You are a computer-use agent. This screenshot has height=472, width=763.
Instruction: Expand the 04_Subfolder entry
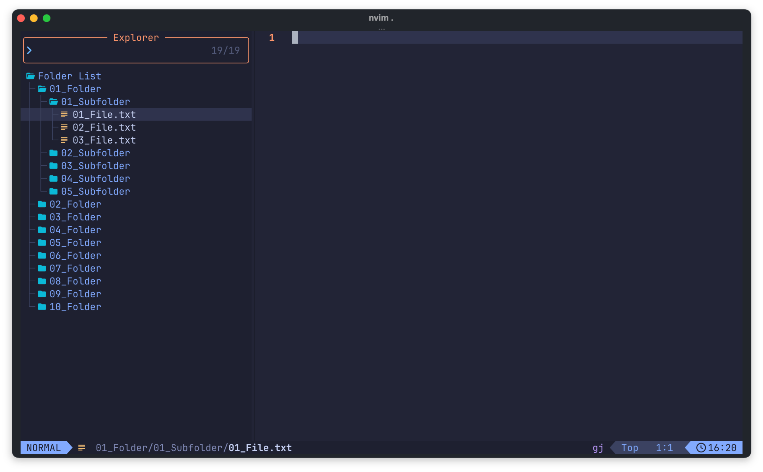(95, 178)
